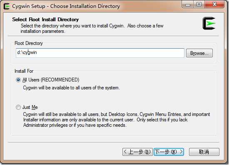This screenshot has width=229, height=165.
Task: Click the 'Select Root Install Directory' heading
Action: 45,20
